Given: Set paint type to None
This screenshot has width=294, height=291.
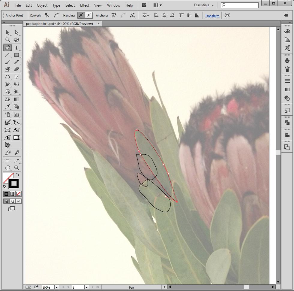Looking at the screenshot, I should pos(18,194).
